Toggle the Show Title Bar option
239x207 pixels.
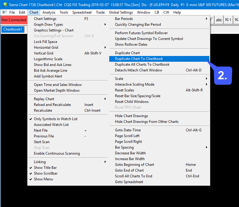click(x=68, y=168)
